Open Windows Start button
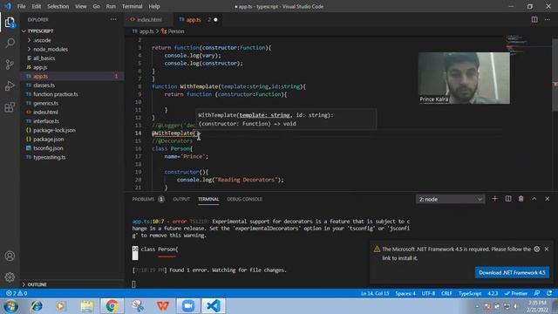 click(10, 306)
